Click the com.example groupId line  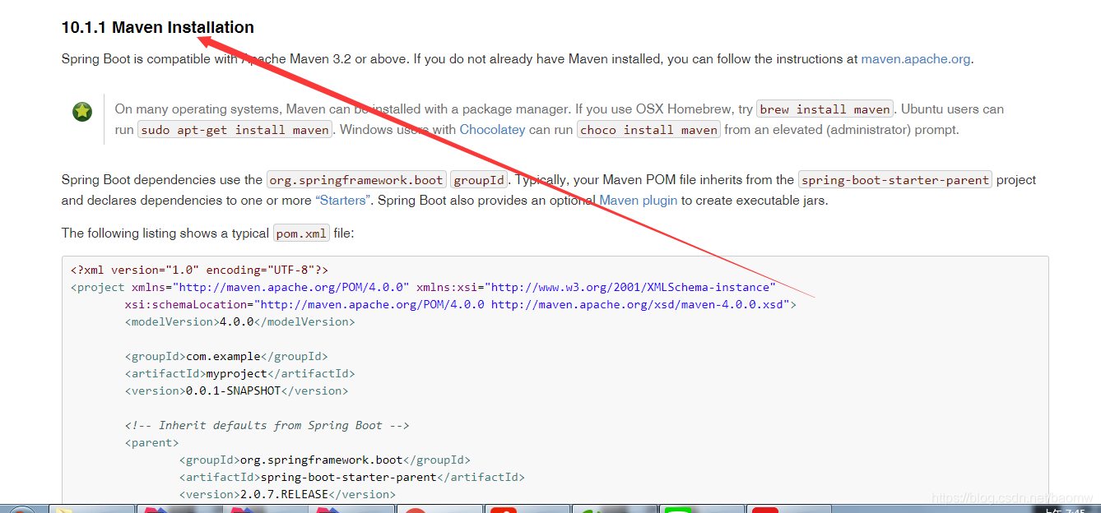[226, 356]
